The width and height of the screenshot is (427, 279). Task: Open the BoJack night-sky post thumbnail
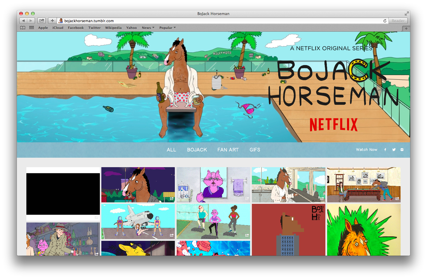138,185
